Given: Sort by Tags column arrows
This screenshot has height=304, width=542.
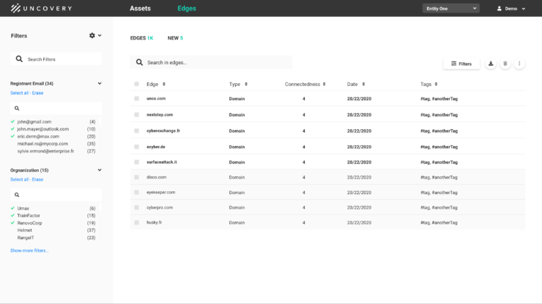Looking at the screenshot, I should point(436,84).
